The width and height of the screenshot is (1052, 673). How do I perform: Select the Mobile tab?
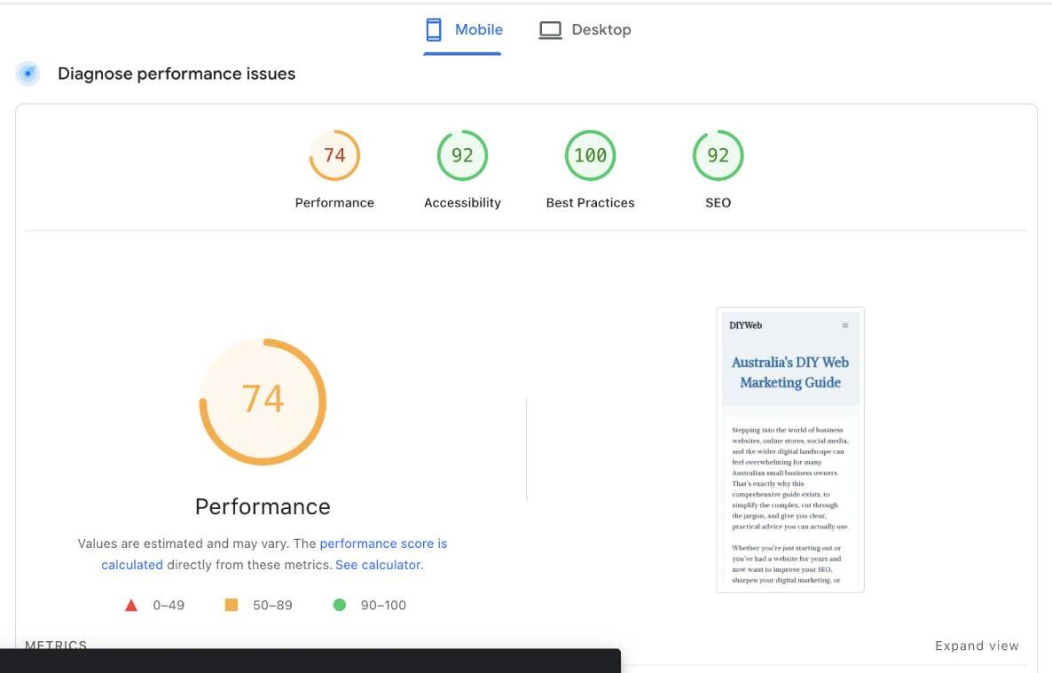(x=462, y=29)
